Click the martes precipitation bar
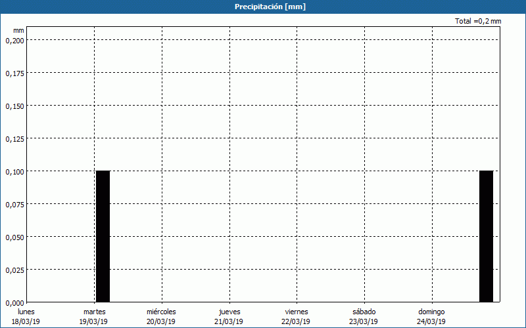The image size is (526, 328). tap(103, 236)
